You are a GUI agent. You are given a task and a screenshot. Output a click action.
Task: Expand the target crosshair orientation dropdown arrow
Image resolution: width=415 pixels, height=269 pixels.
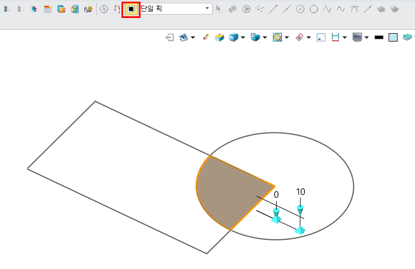click(309, 38)
